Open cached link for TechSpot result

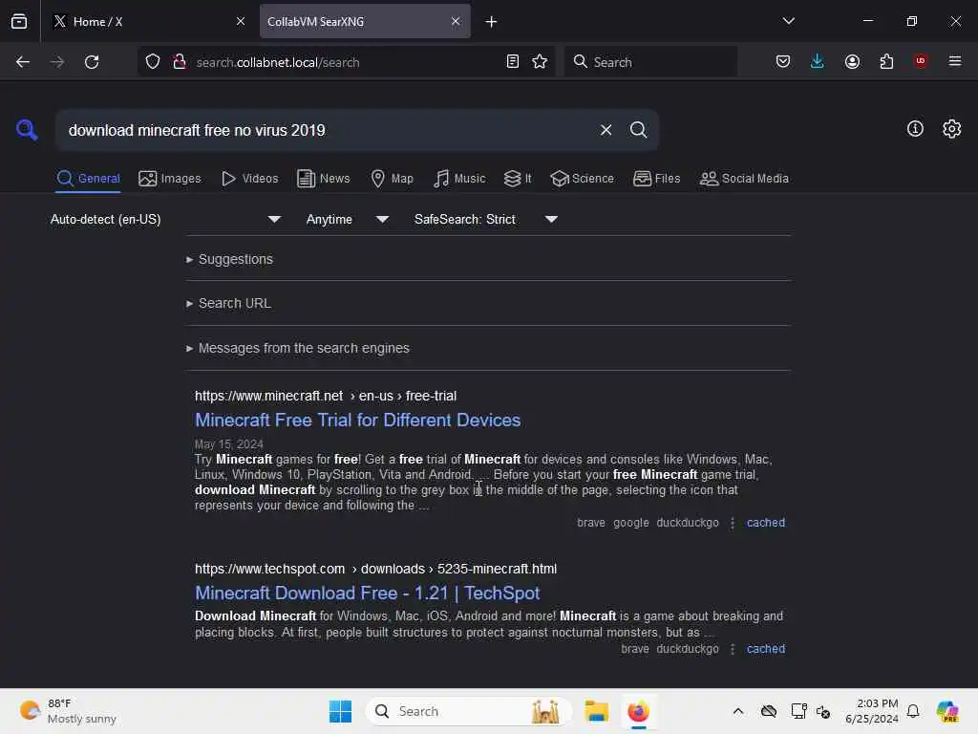765,649
